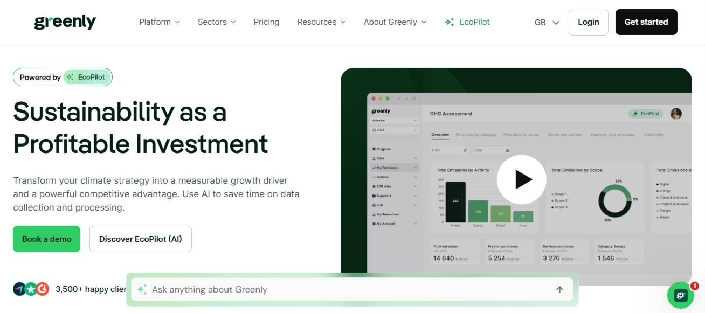Click the Trustpilot star icon
Screen dimensions: 705x313
[31, 289]
